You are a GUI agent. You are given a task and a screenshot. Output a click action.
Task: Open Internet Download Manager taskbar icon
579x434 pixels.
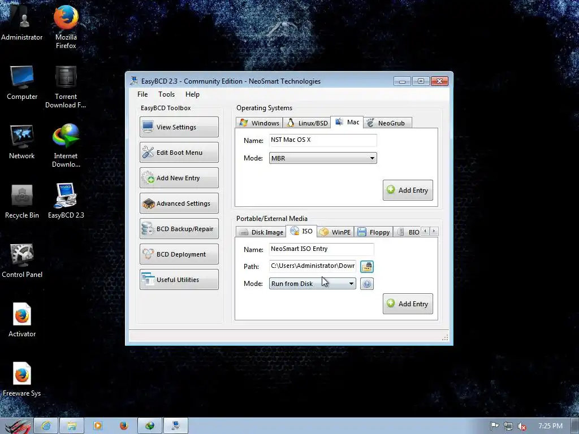149,426
